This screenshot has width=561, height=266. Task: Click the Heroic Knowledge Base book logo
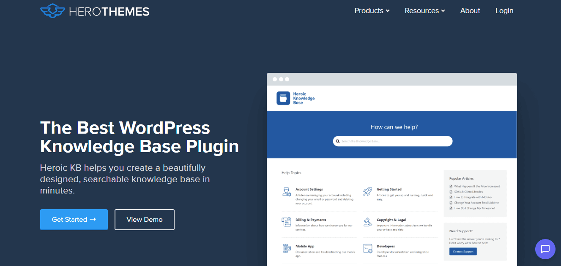point(283,98)
